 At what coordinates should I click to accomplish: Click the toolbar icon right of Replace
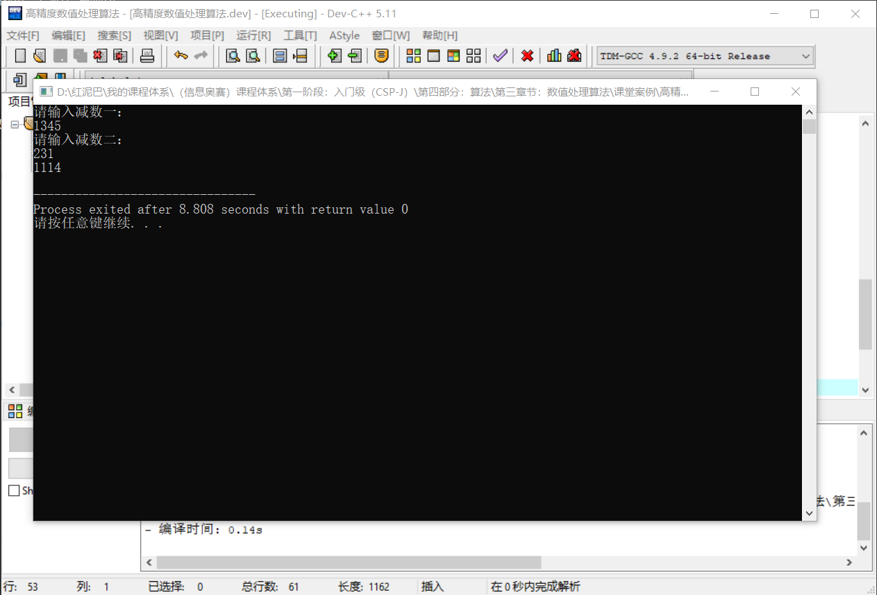(x=280, y=56)
